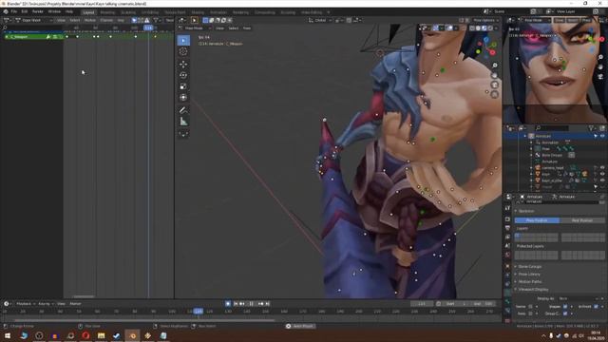Toggle the Names display checkbox
Image resolution: width=608 pixels, height=342 pixels.
[530, 307]
